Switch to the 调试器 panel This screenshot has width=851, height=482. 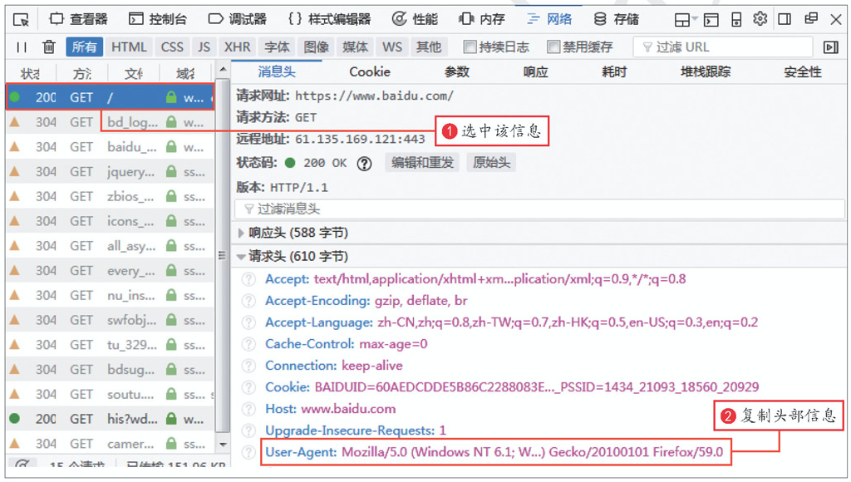(238, 20)
